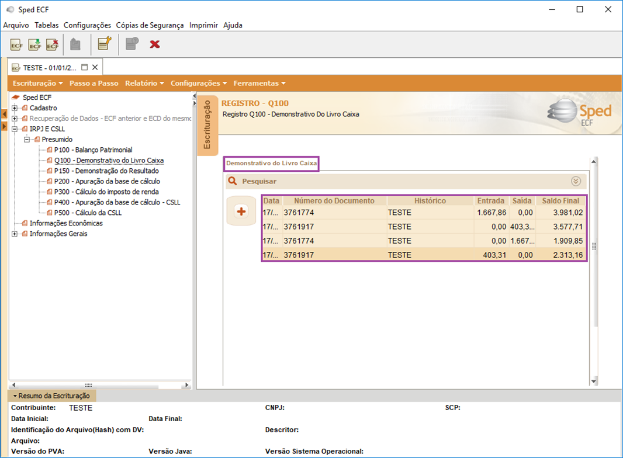Click the grayed-out save disk toolbar icon
The image size is (623, 458).
(75, 44)
